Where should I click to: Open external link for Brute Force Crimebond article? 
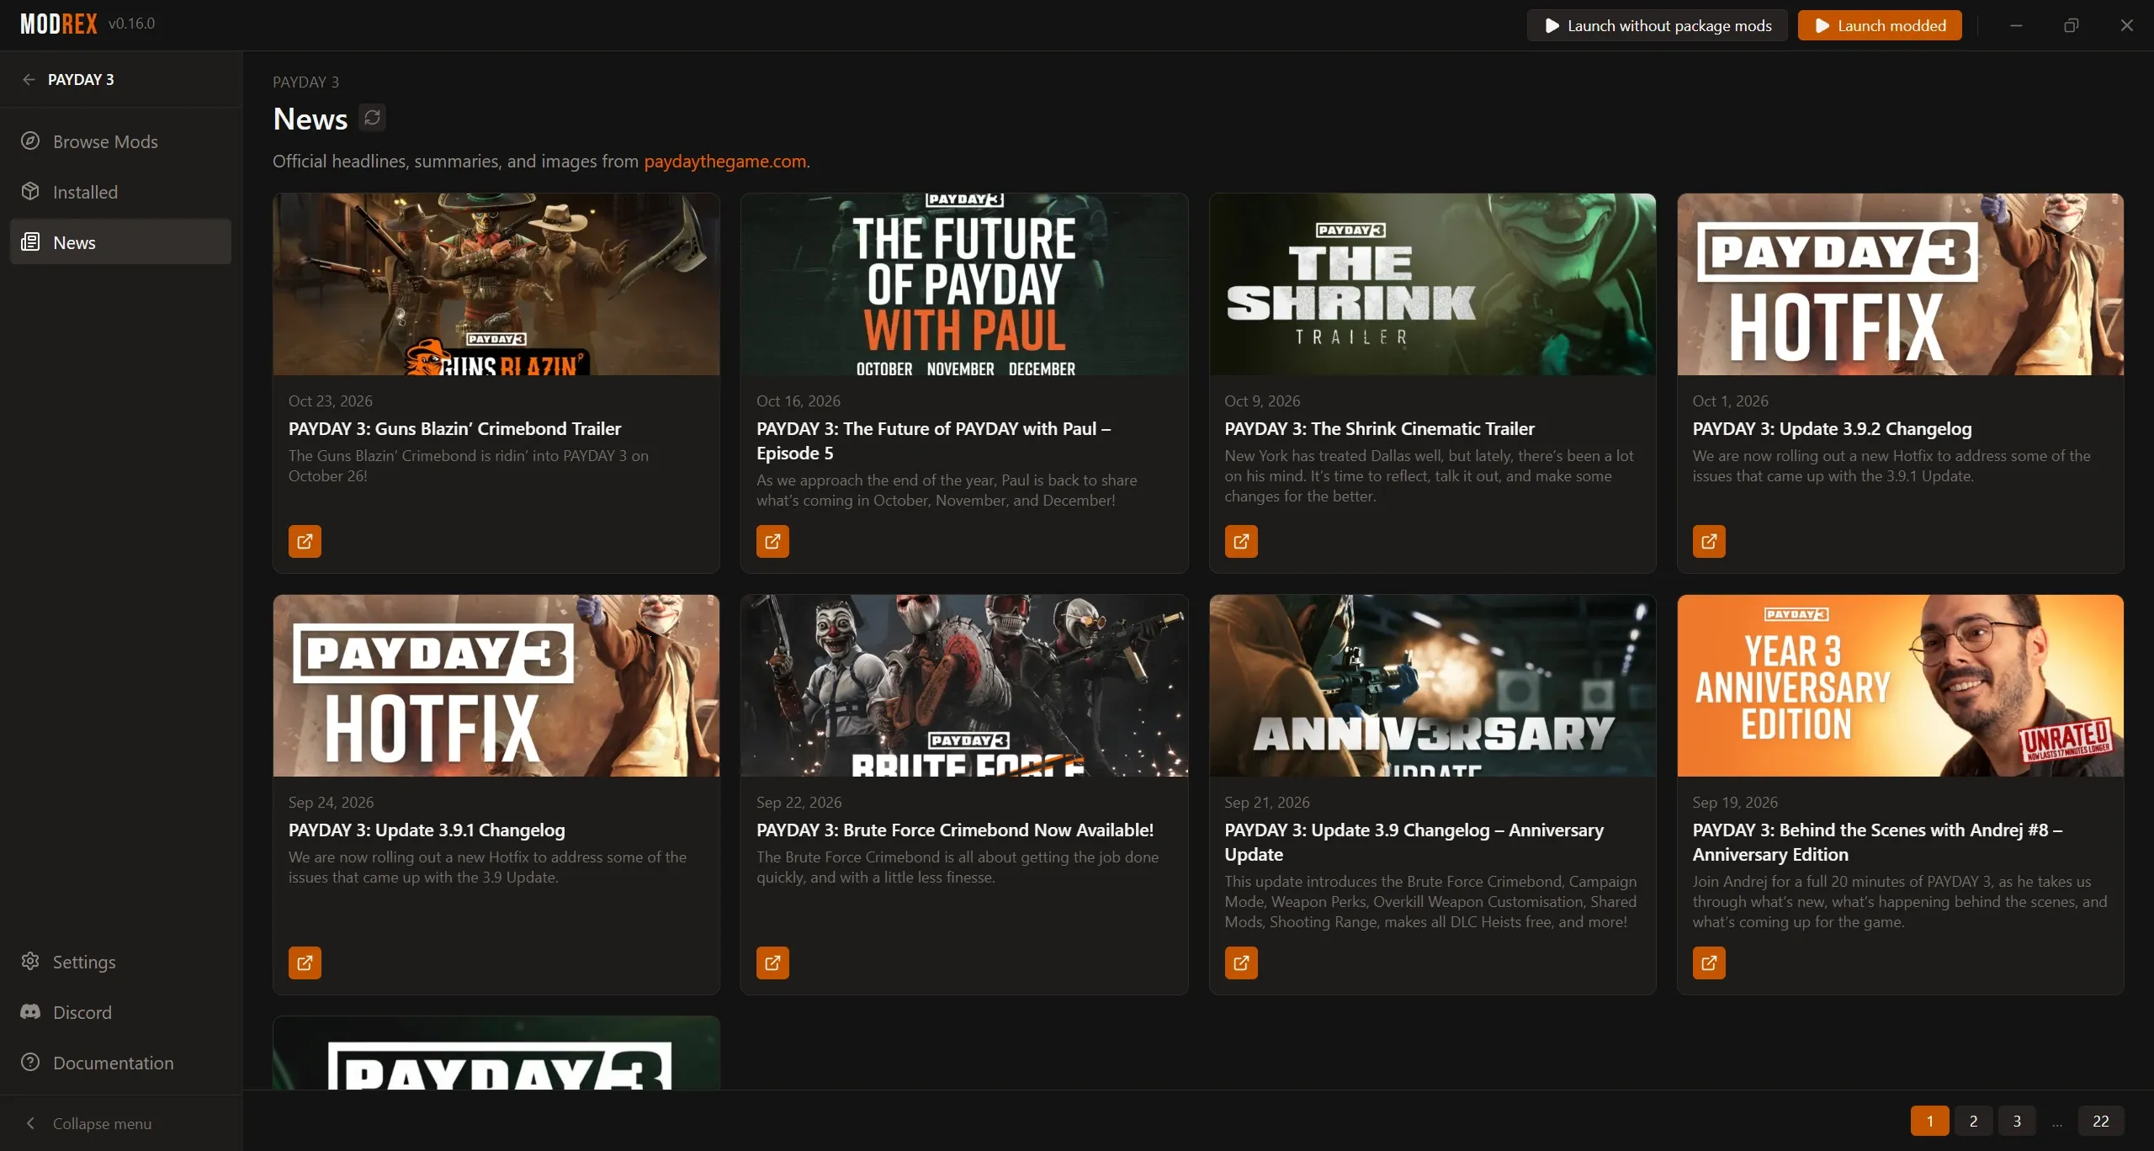pos(772,963)
